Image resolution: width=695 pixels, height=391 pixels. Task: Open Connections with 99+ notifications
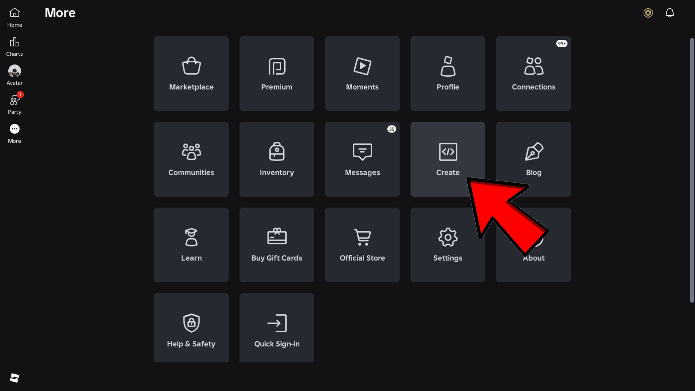[x=533, y=73]
